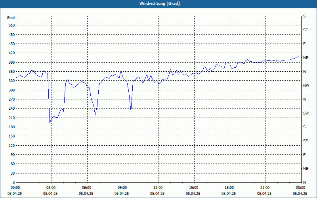Click the E compass label level with 90

pyautogui.click(x=304, y=155)
